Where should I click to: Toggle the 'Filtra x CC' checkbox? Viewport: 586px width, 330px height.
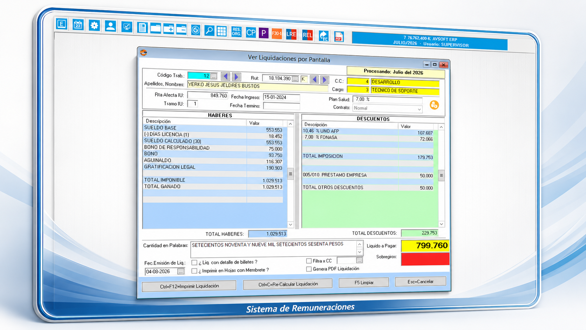pyautogui.click(x=309, y=261)
